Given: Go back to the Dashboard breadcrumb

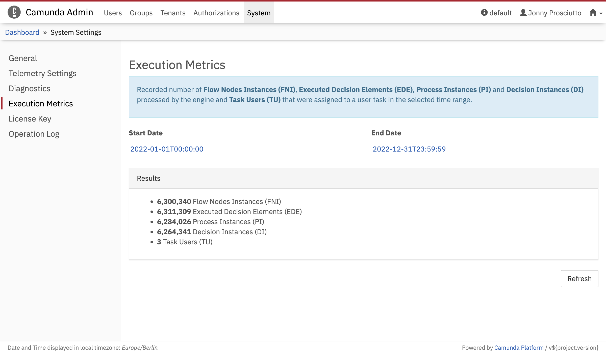Looking at the screenshot, I should click(22, 32).
